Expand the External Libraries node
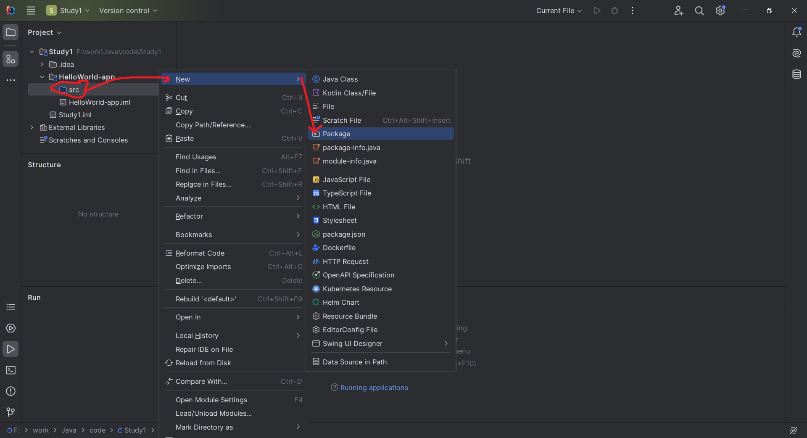The width and height of the screenshot is (807, 438). (x=32, y=127)
